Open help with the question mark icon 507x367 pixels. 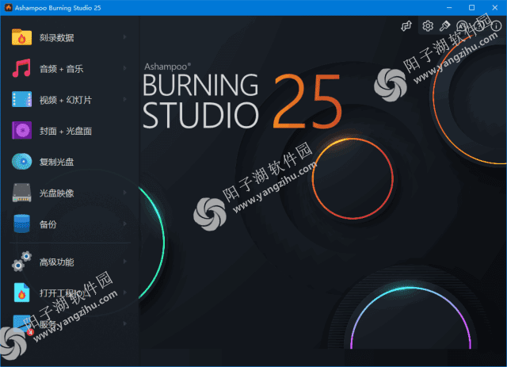[479, 26]
